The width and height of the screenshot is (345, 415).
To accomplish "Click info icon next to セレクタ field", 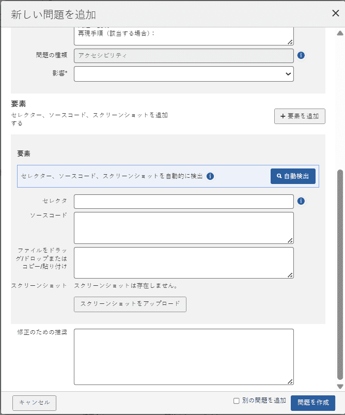I will click(301, 202).
